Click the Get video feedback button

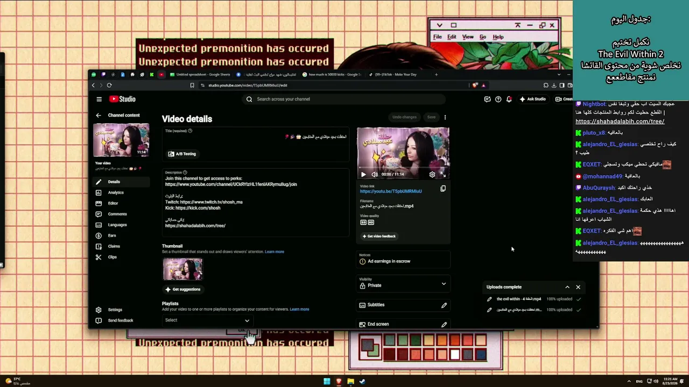point(379,236)
